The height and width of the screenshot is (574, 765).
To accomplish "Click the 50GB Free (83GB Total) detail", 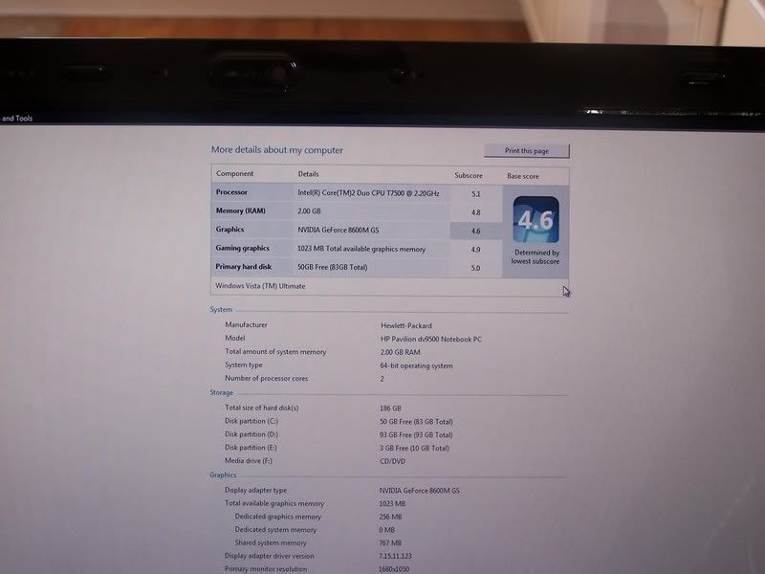I will pos(332,268).
